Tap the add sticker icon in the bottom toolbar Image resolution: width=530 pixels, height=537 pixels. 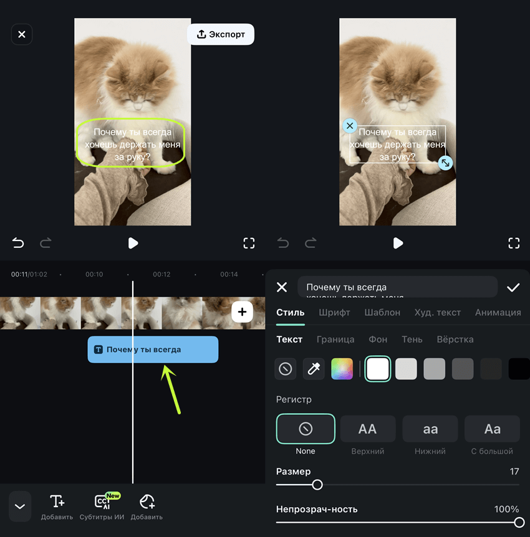point(147,502)
